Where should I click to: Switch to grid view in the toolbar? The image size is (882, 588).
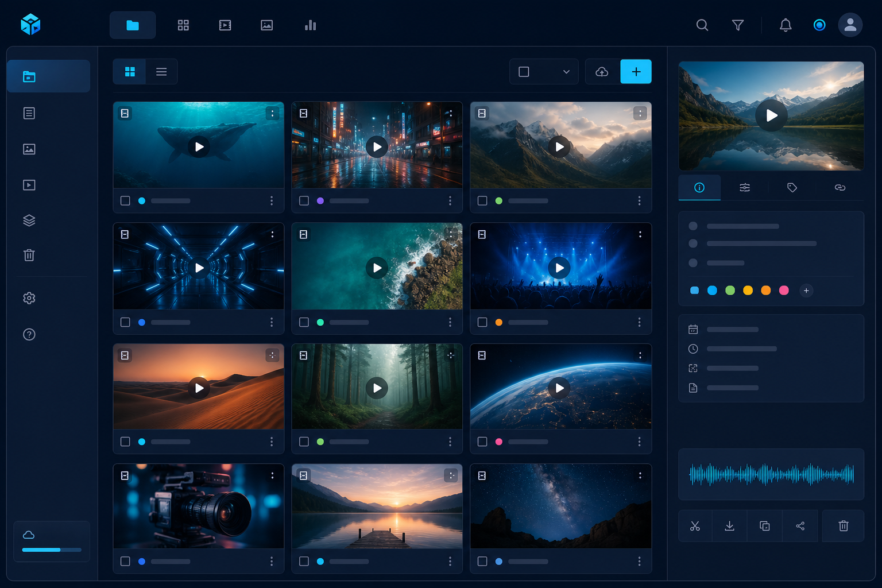point(130,72)
